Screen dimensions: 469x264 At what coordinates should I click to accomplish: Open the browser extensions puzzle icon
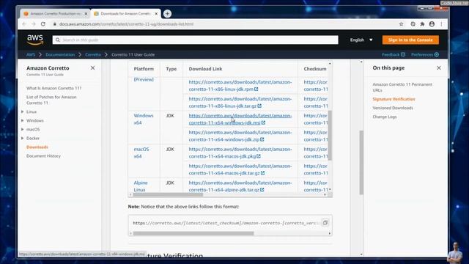[x=422, y=24]
